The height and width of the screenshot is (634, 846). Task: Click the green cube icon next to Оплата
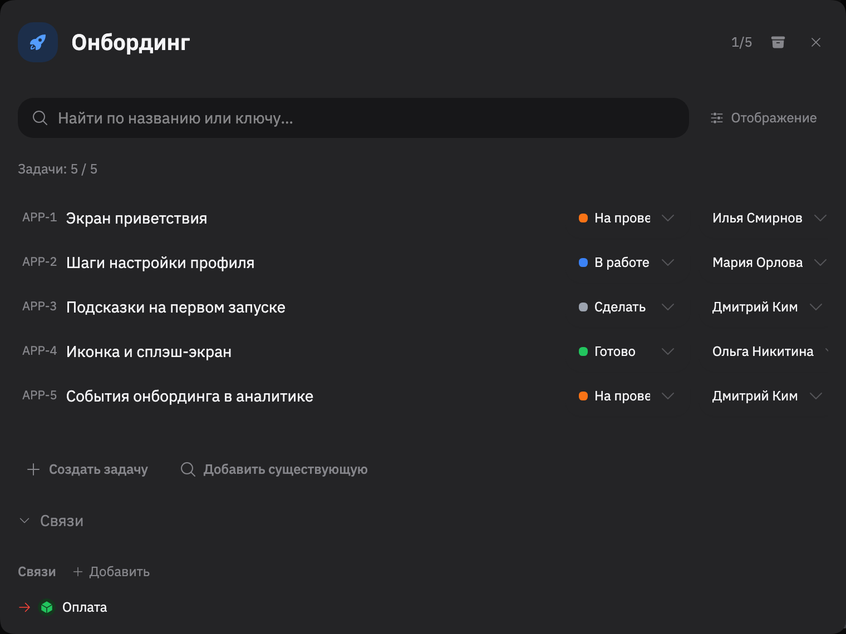(47, 607)
